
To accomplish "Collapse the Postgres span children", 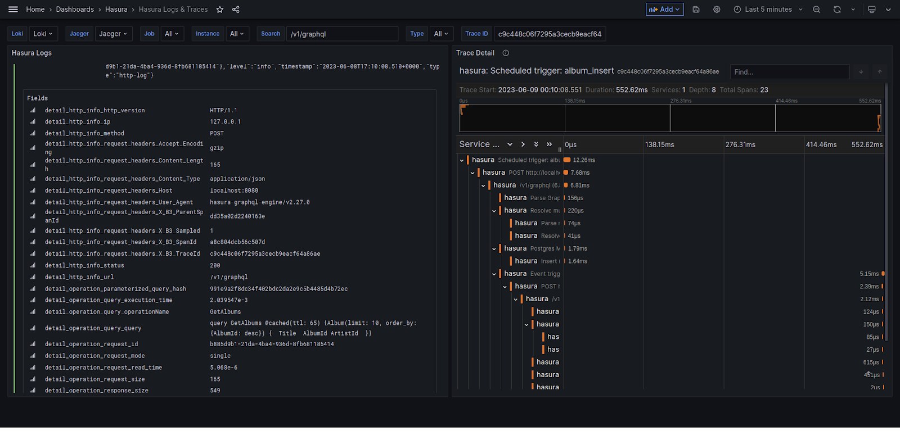I will click(494, 249).
